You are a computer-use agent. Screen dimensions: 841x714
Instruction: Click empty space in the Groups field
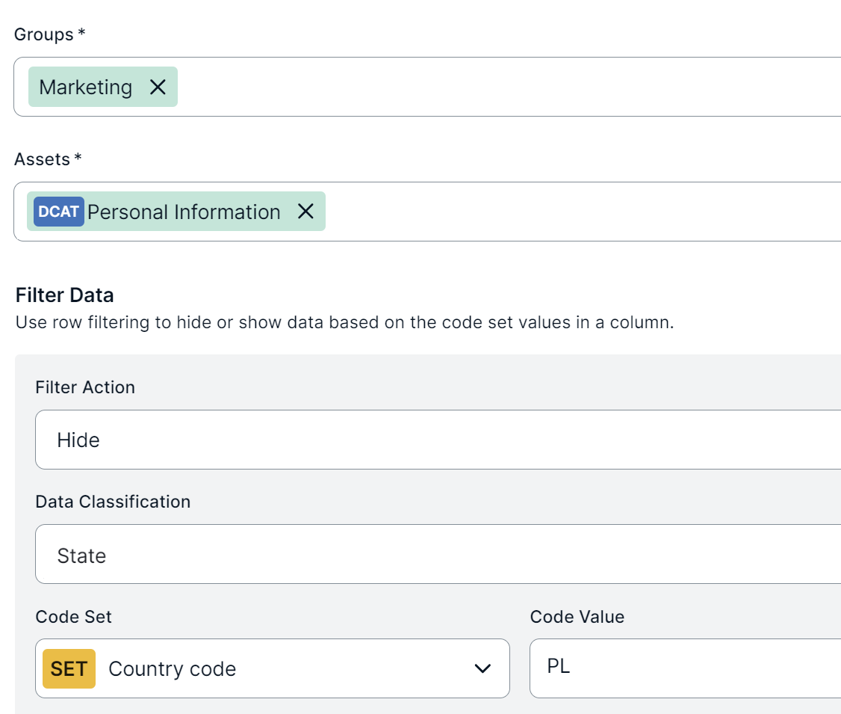click(508, 87)
